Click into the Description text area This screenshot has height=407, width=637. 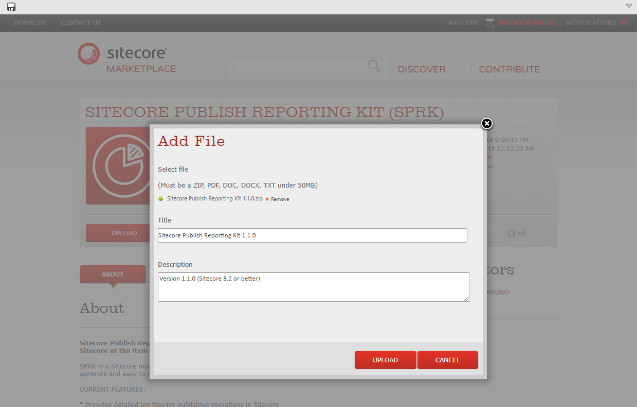click(314, 287)
